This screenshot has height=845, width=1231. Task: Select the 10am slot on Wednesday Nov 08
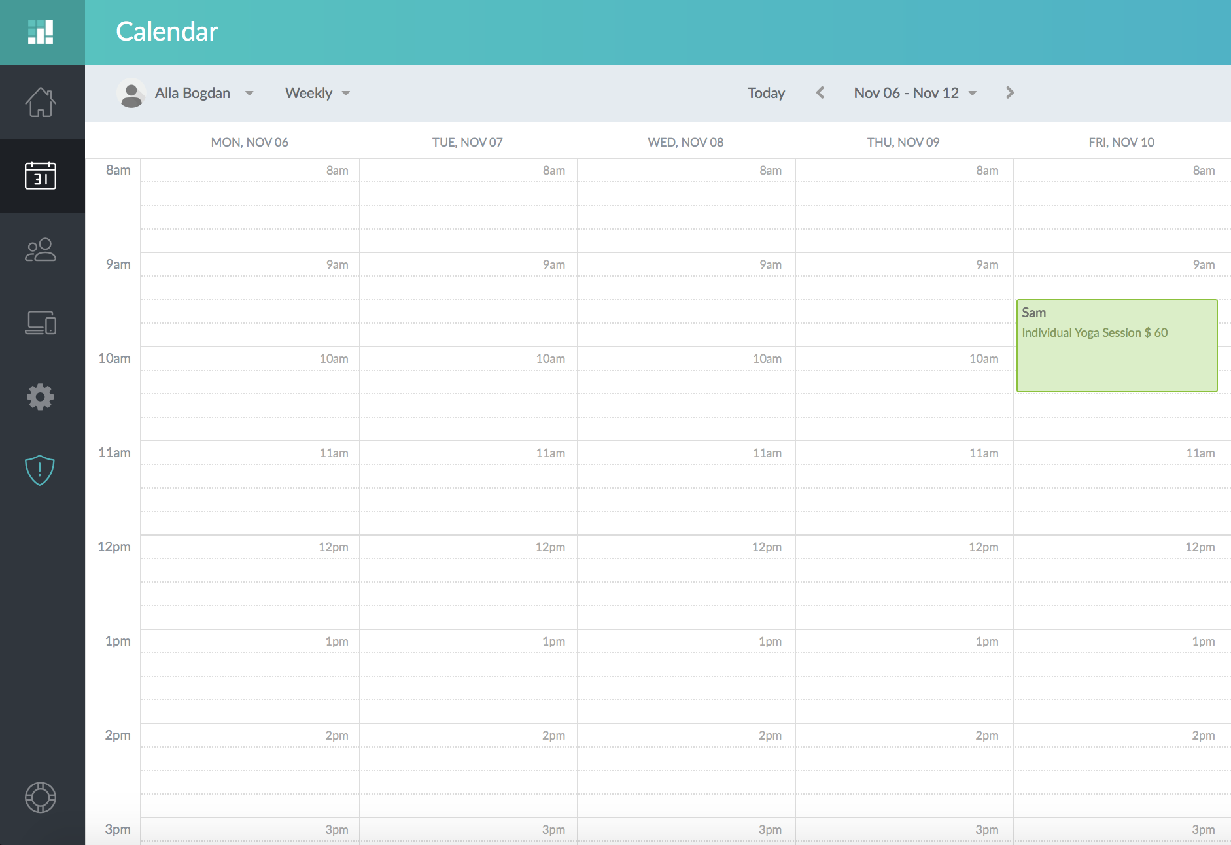pos(686,358)
